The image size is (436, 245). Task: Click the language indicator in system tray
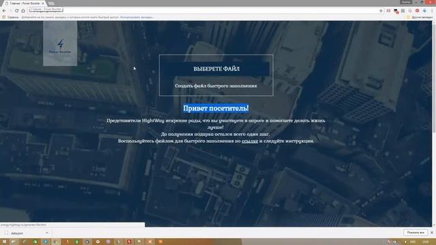pyautogui.click(x=413, y=242)
